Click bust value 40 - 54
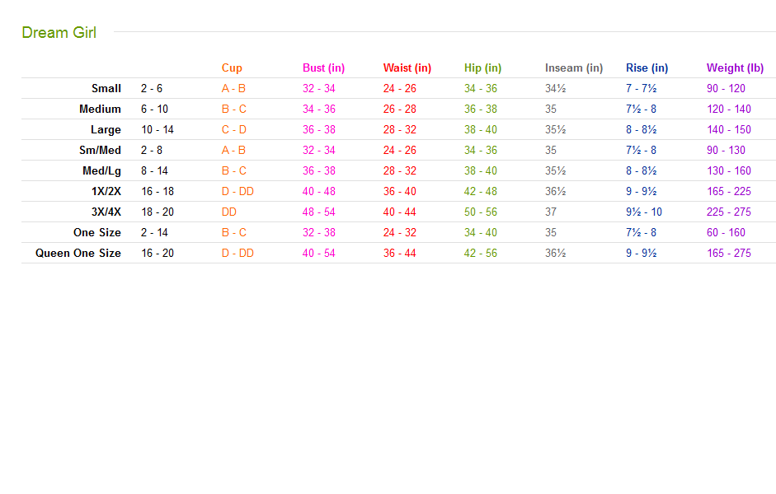The image size is (776, 494). pos(318,254)
